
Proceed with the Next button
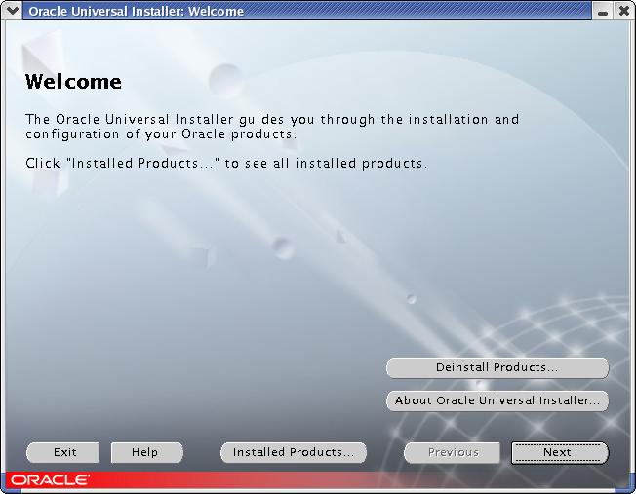click(x=558, y=452)
